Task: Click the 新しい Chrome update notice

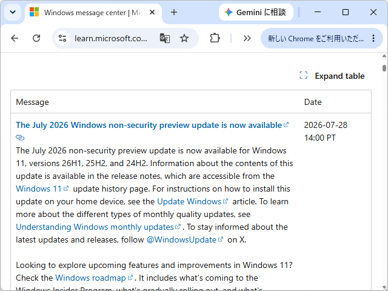Action: [316, 38]
